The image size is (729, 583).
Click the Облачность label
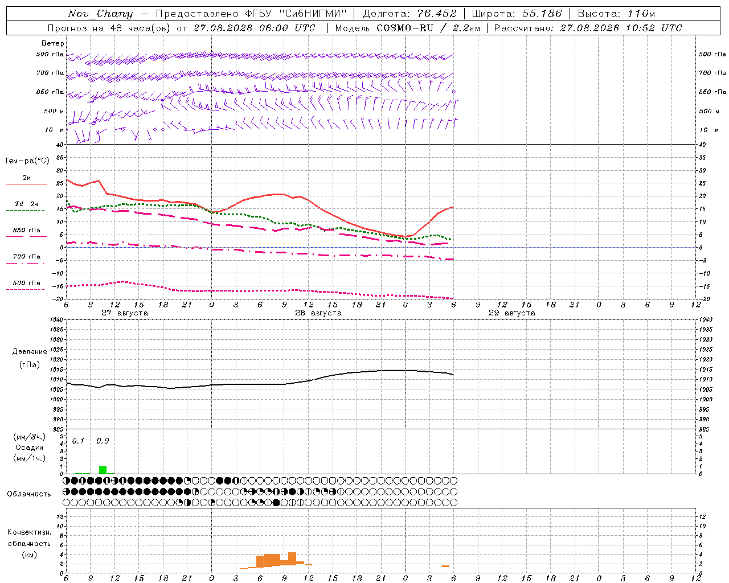tap(29, 494)
